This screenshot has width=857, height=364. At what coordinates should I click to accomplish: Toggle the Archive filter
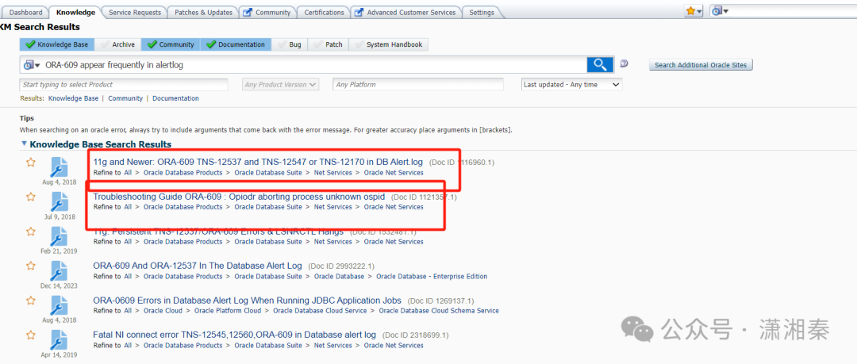tap(118, 44)
